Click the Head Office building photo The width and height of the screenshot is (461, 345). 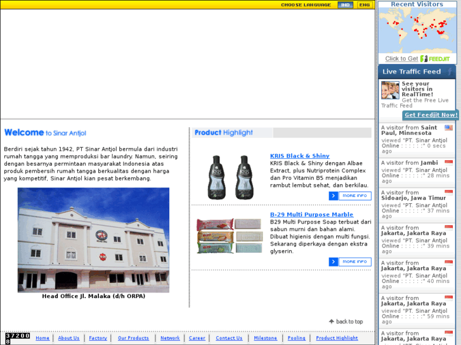93,240
